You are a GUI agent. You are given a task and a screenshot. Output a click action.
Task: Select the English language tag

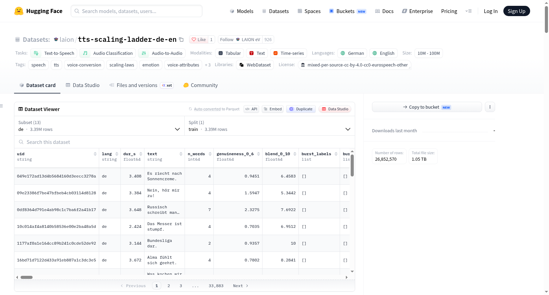click(384, 53)
